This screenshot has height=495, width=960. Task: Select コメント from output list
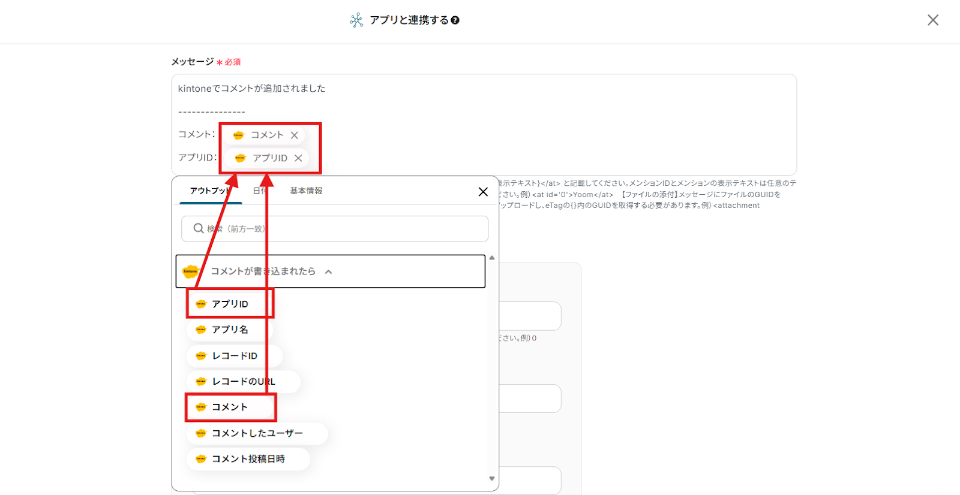point(231,408)
